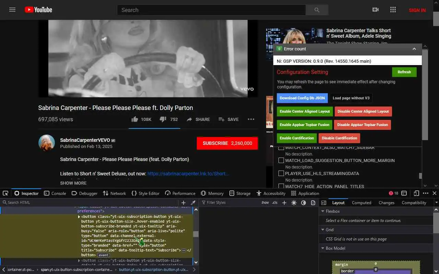439x274 pixels.
Task: Click the YouTube Search input field
Action: click(x=211, y=10)
